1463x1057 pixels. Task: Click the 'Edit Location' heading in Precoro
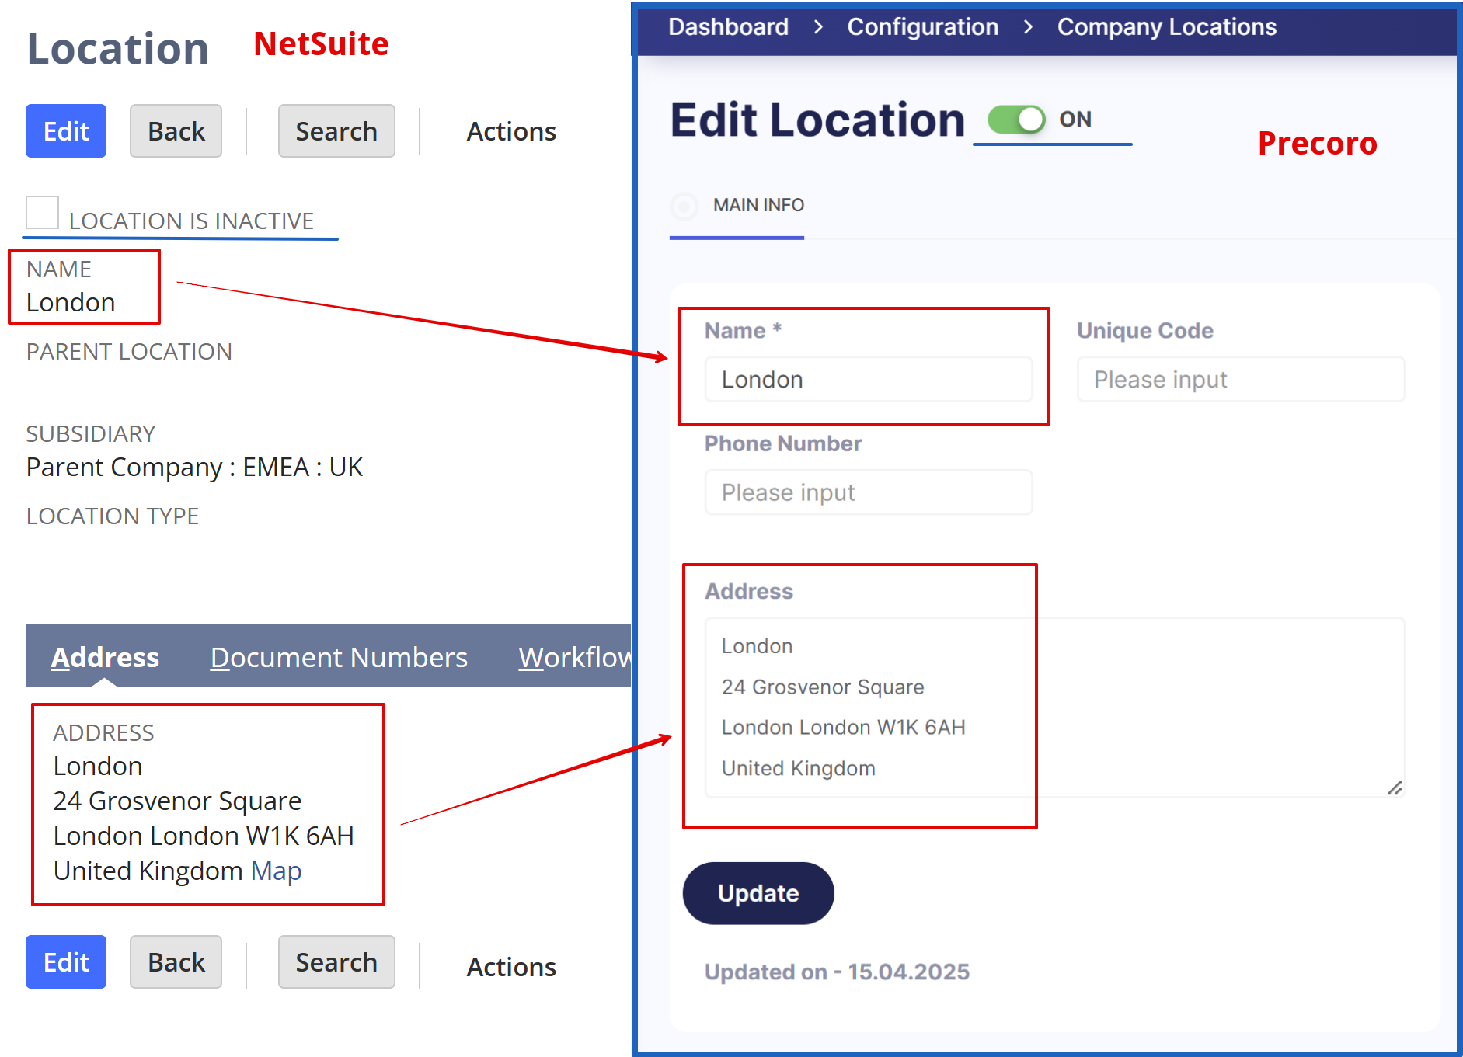817,120
